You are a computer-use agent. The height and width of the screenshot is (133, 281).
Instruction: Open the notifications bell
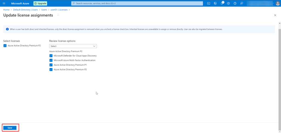tap(222, 3)
